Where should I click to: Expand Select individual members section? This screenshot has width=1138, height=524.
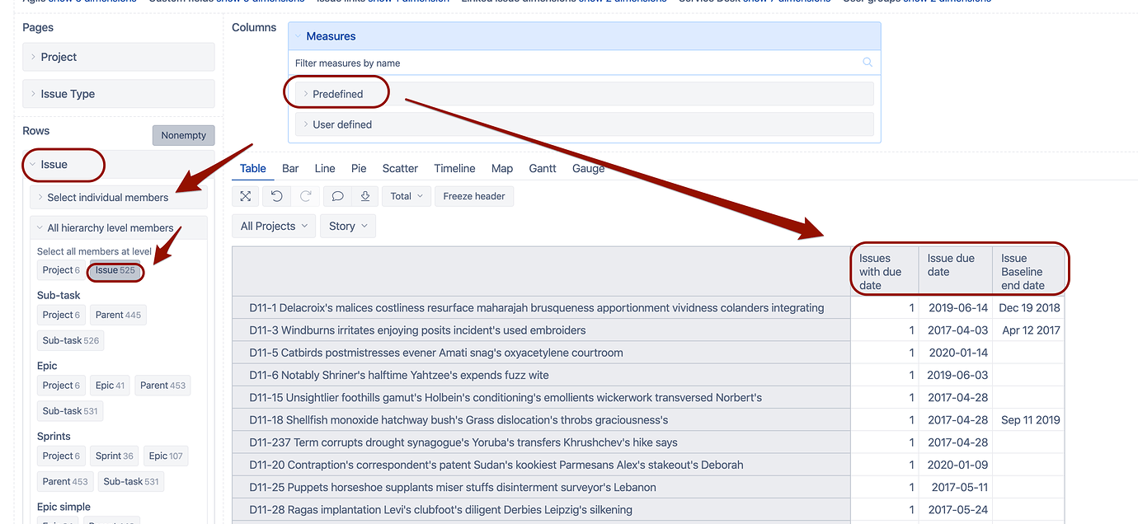click(x=107, y=198)
